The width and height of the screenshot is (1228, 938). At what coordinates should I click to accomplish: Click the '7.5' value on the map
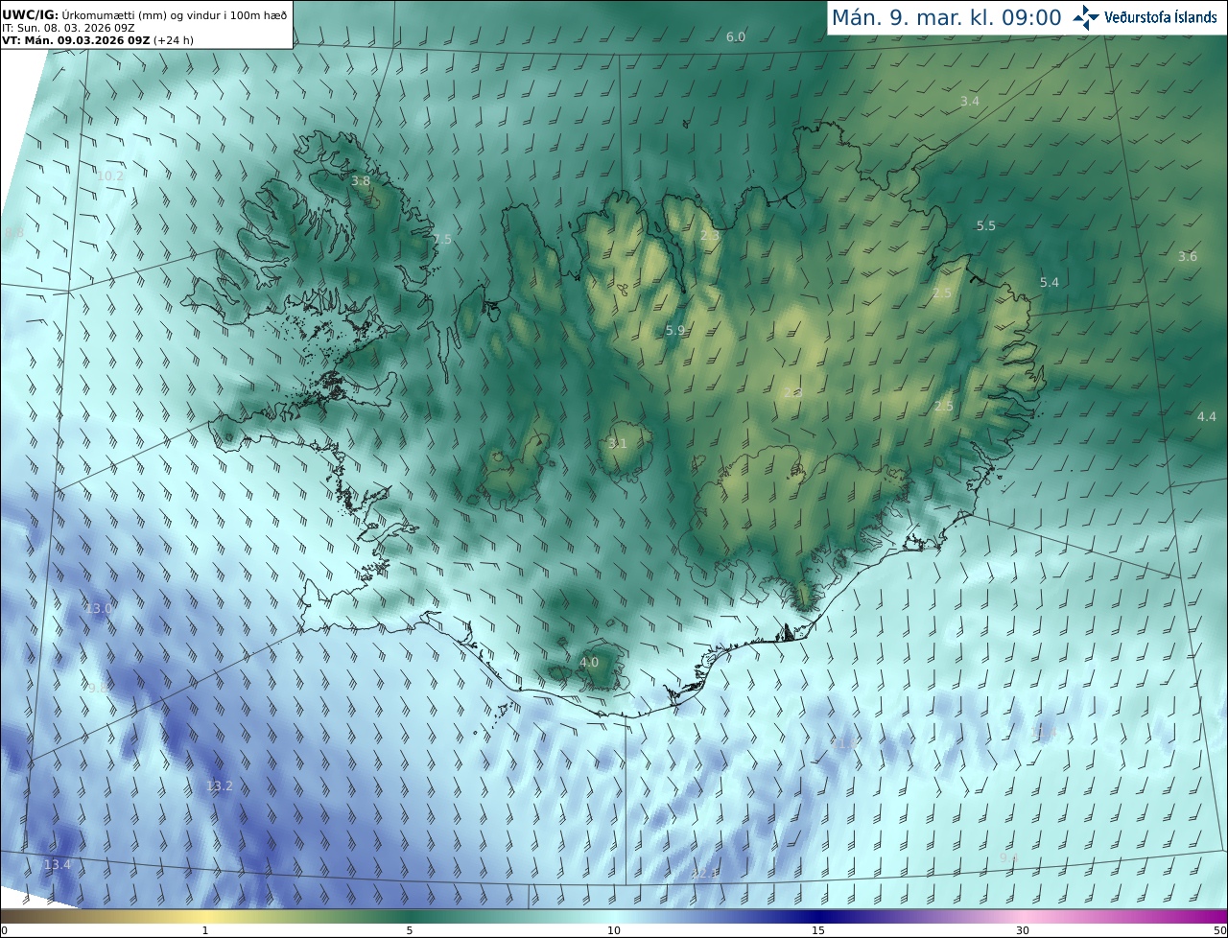[x=441, y=239]
